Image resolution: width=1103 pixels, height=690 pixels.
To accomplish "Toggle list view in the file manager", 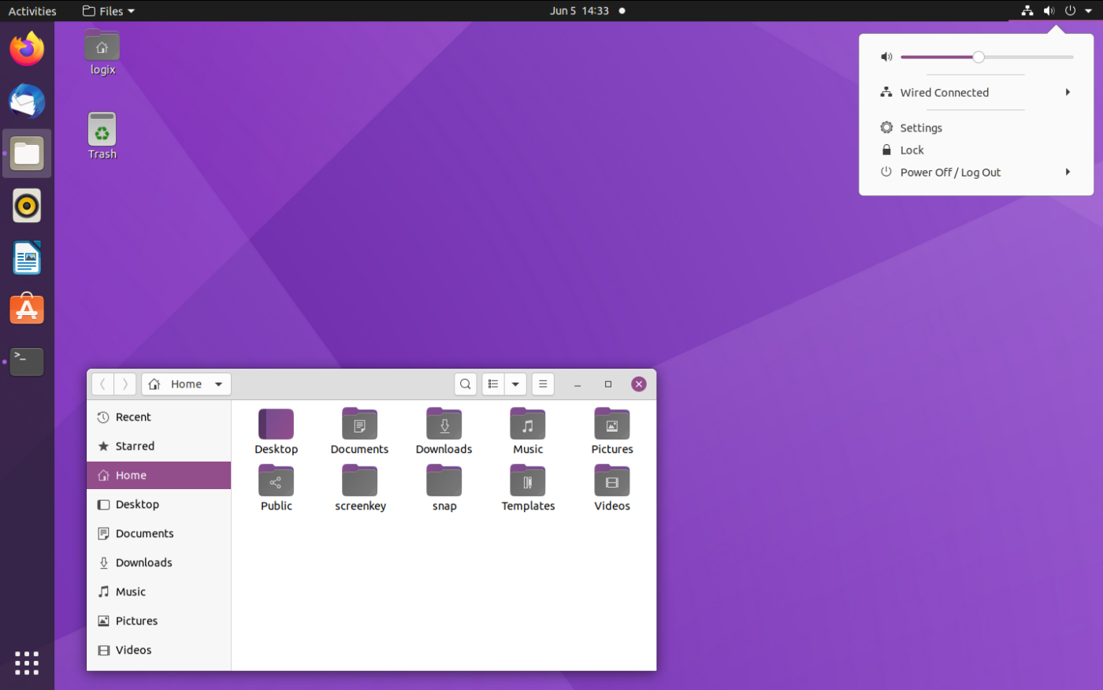I will point(492,384).
